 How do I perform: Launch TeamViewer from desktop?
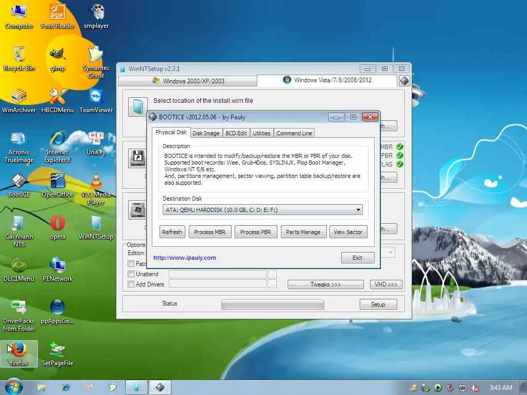tap(96, 101)
